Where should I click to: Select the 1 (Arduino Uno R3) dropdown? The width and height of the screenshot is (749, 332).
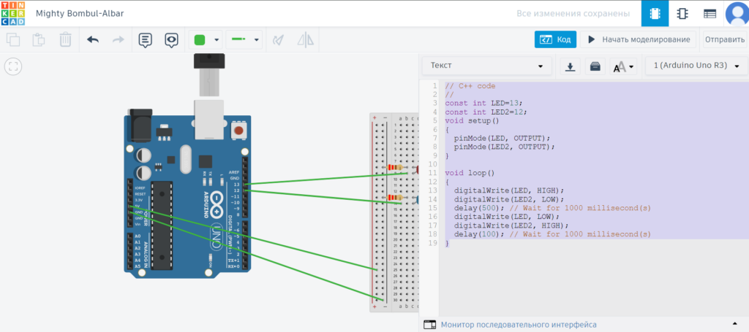pyautogui.click(x=696, y=66)
